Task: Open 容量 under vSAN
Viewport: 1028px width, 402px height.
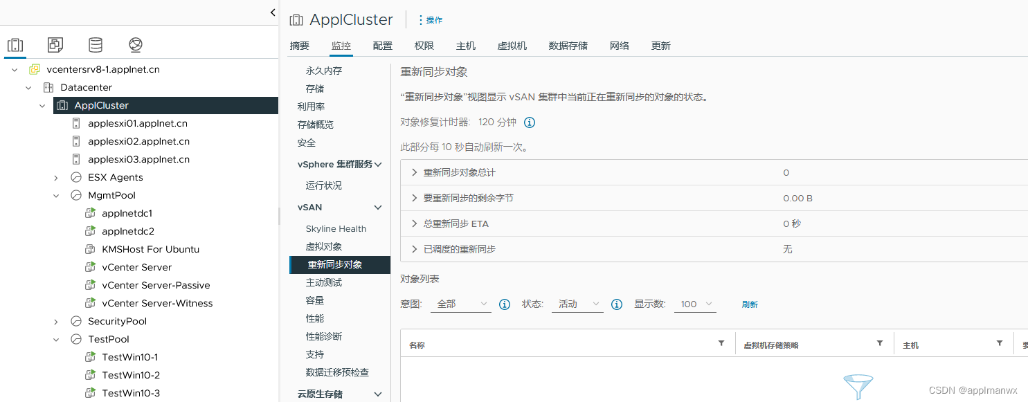Action: 315,300
